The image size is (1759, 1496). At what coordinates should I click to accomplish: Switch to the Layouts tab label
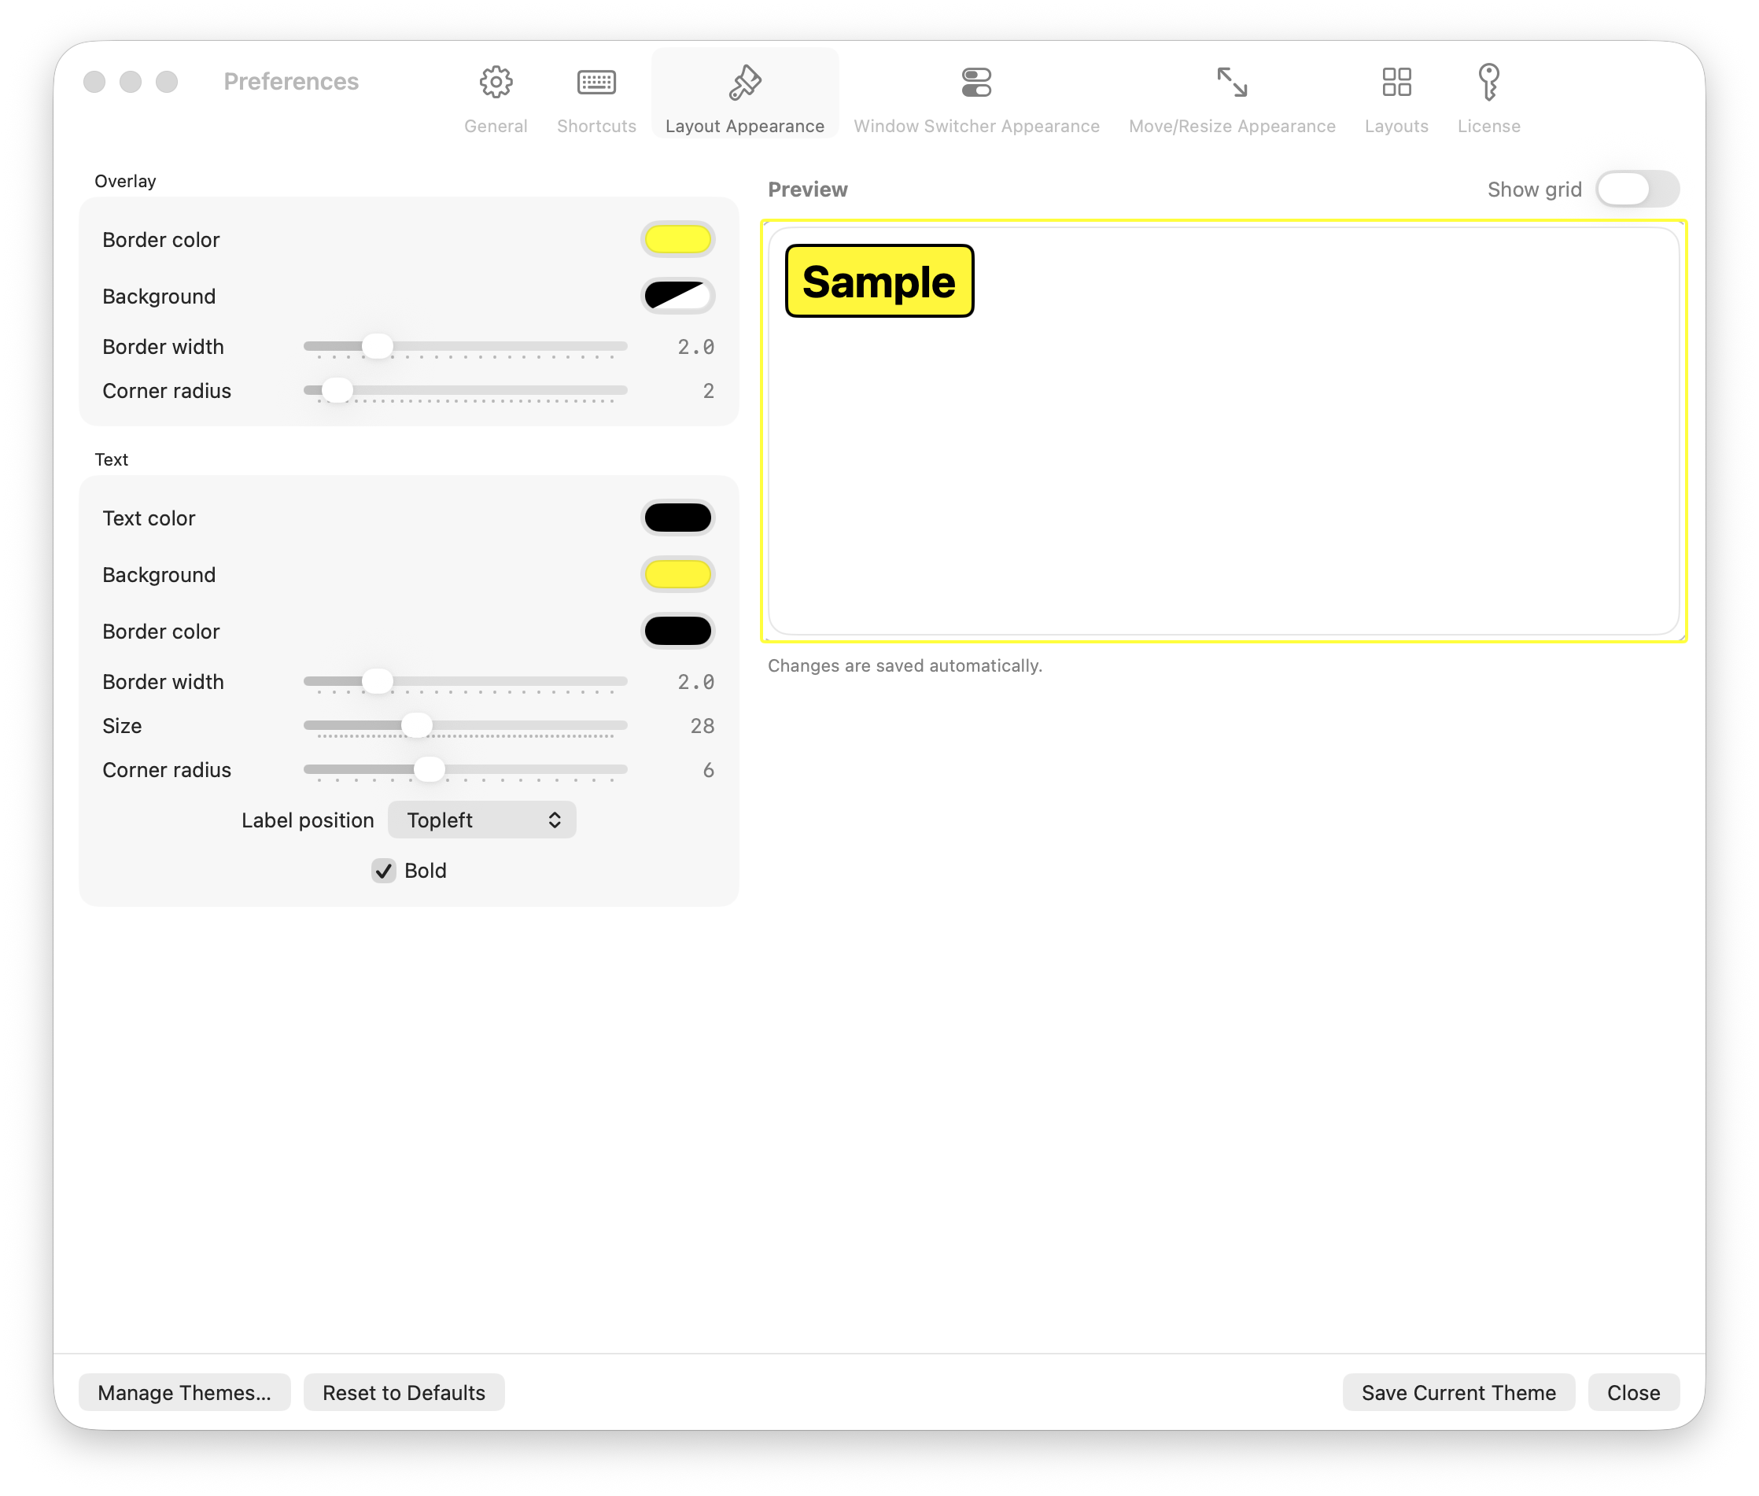click(1396, 127)
